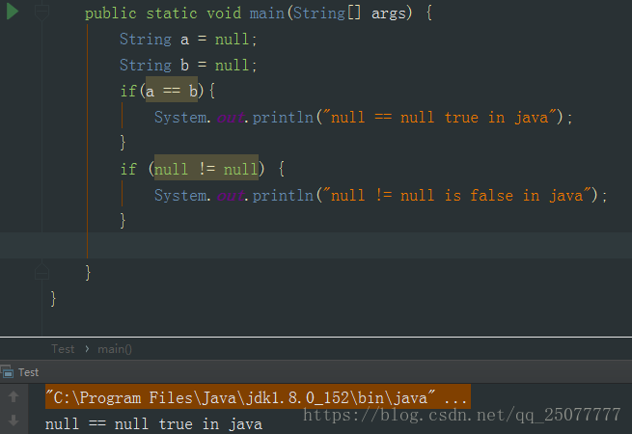Click the fold end marker near closing brace
This screenshot has height=434, width=632.
point(41,271)
